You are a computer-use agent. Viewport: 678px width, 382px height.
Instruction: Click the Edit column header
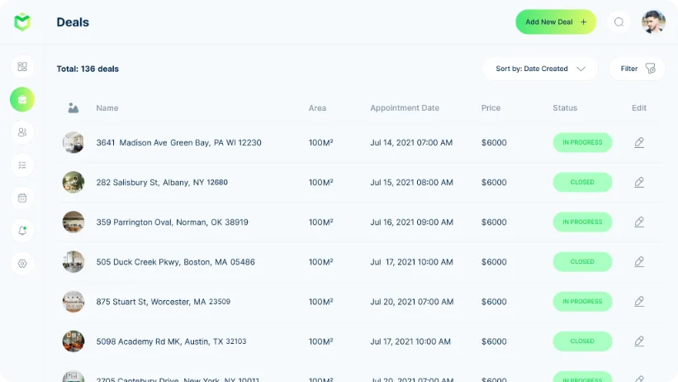point(639,107)
